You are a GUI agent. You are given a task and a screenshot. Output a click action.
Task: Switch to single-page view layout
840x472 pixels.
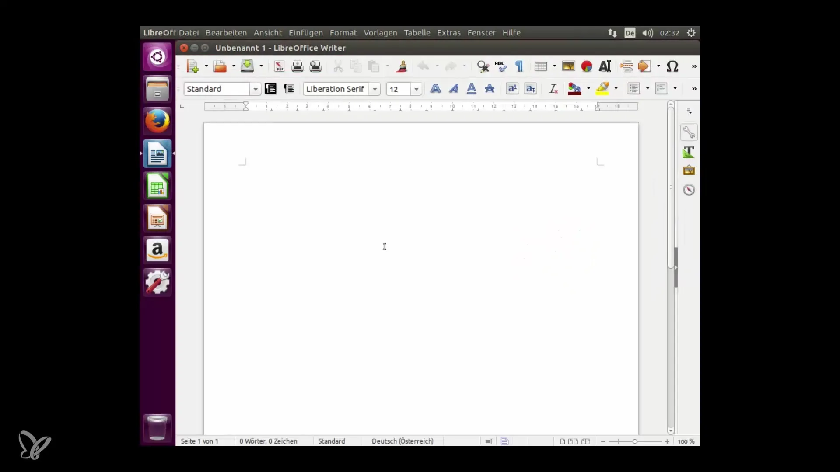563,441
